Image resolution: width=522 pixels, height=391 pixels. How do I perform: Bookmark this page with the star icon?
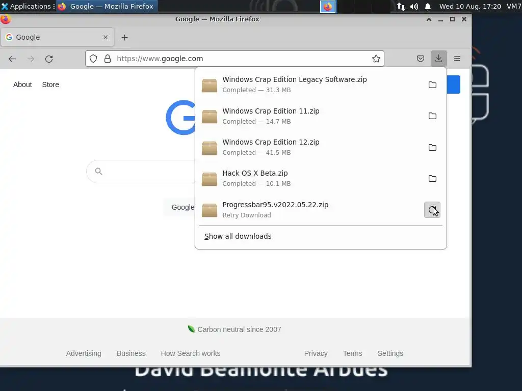pyautogui.click(x=376, y=59)
